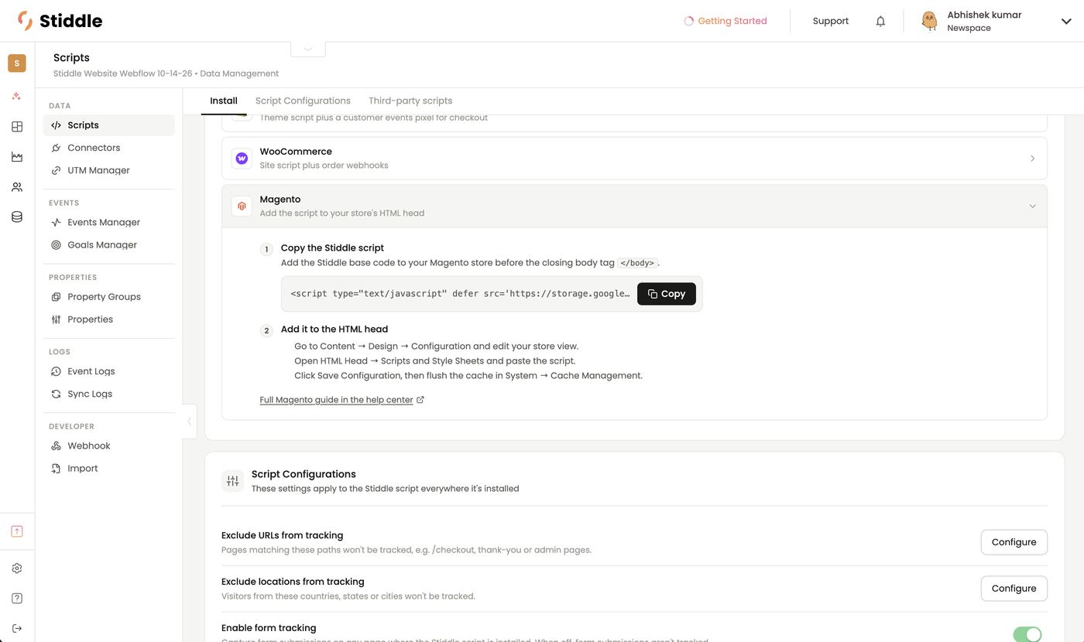This screenshot has height=642, width=1084.
Task: Open the database icon in the left rail
Action: [17, 217]
